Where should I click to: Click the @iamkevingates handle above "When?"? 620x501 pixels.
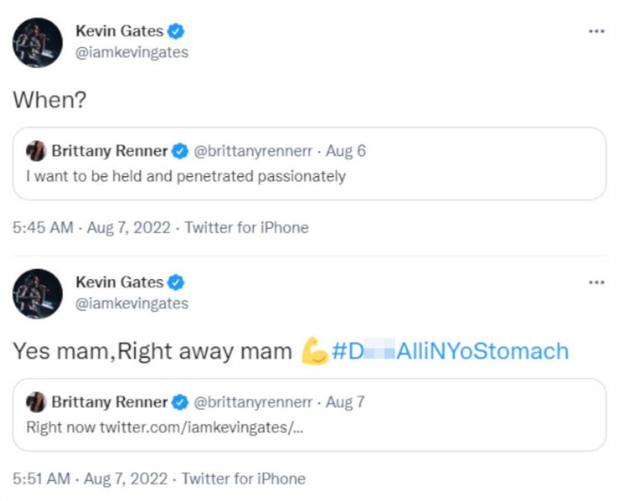(132, 52)
